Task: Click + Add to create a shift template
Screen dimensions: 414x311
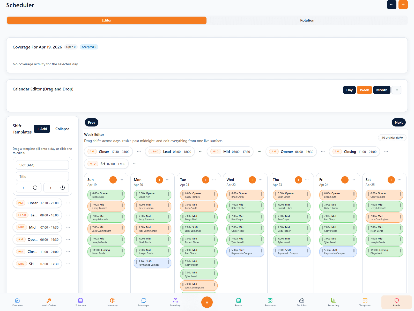Action: tap(42, 129)
